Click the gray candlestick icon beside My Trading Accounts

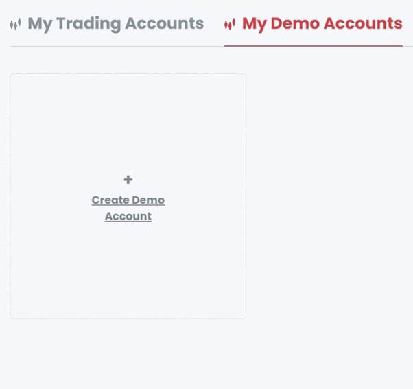point(15,24)
